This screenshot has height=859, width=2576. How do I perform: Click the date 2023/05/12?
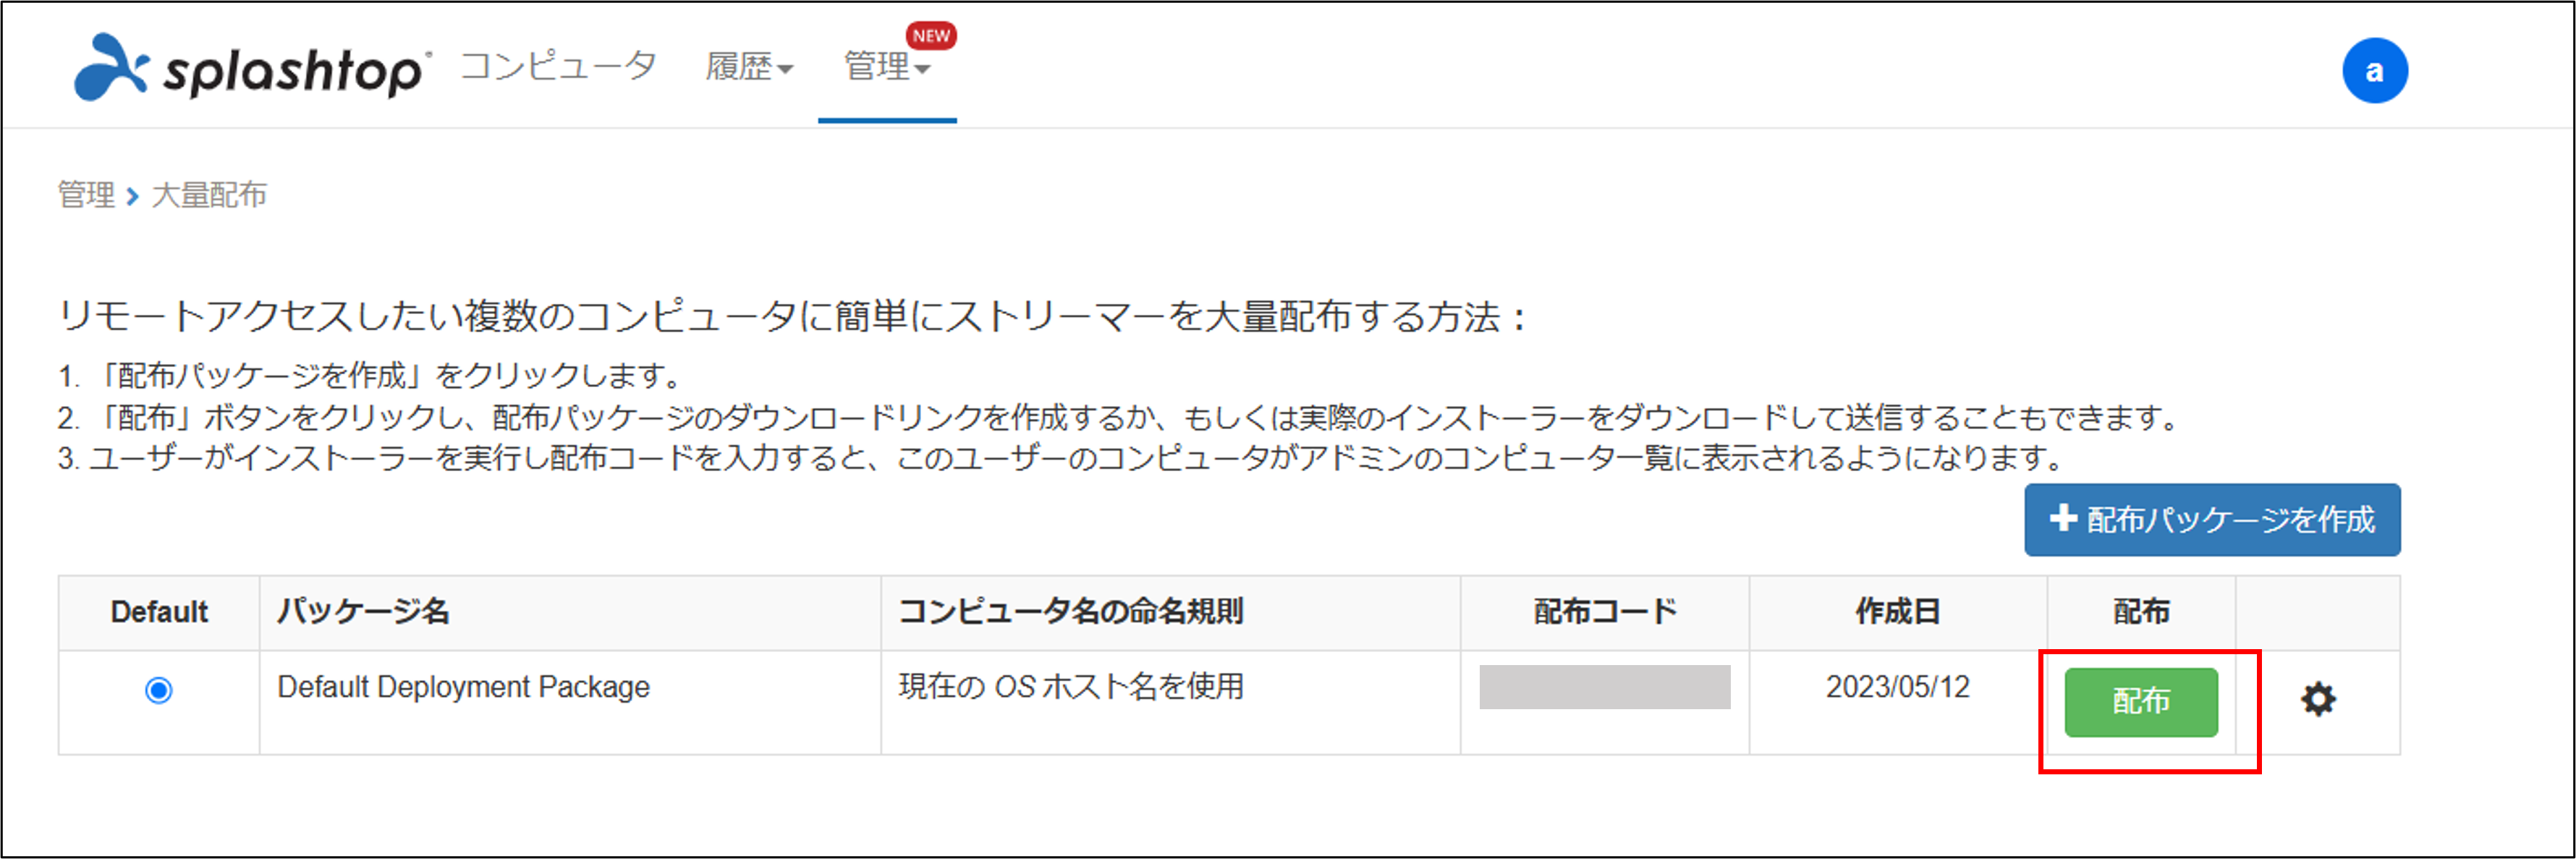click(1897, 687)
